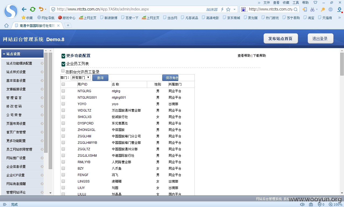Open the 下载帮助 link
Viewport: 344px width, 207px height.
coord(260,56)
